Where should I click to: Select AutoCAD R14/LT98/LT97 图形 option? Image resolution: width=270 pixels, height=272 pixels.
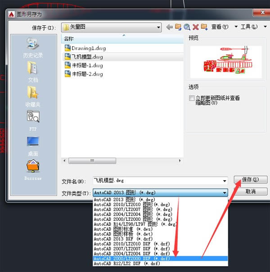160,224
